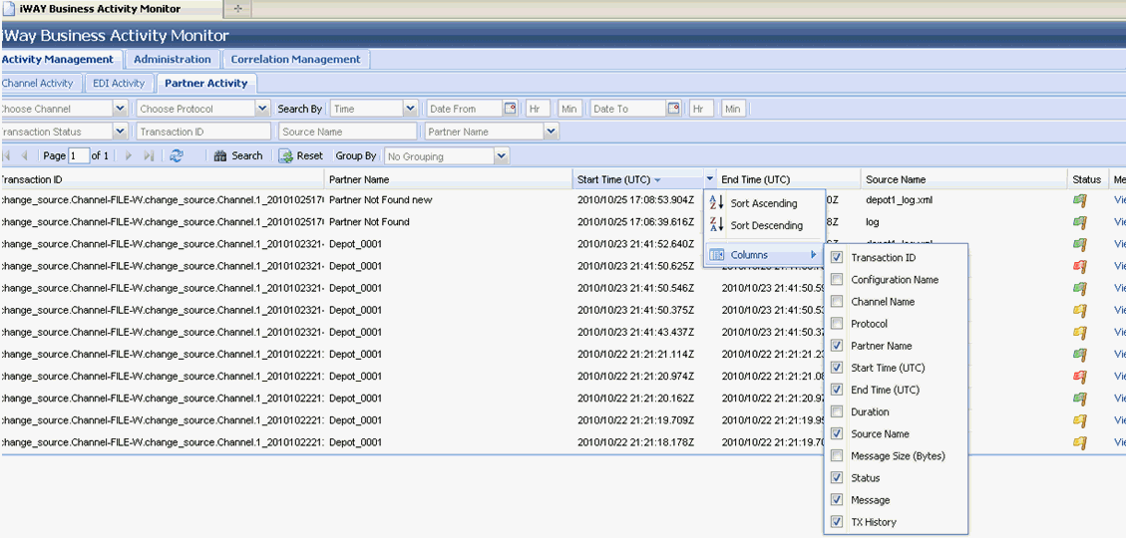Select the Activity Management tab
The height and width of the screenshot is (538, 1126).
(60, 60)
